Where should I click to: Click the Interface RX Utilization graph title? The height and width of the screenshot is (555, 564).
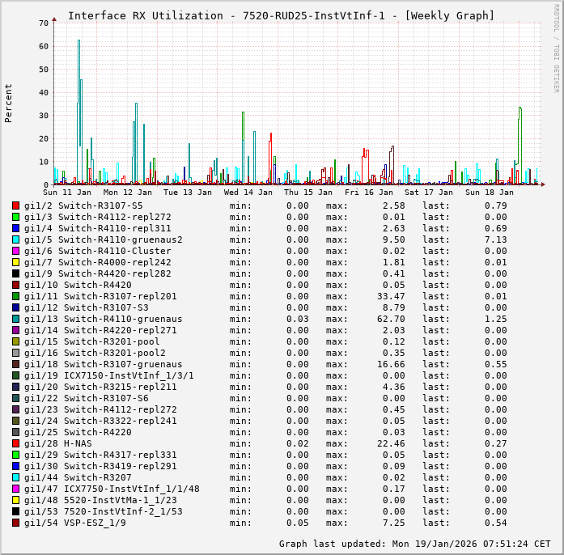tap(281, 15)
